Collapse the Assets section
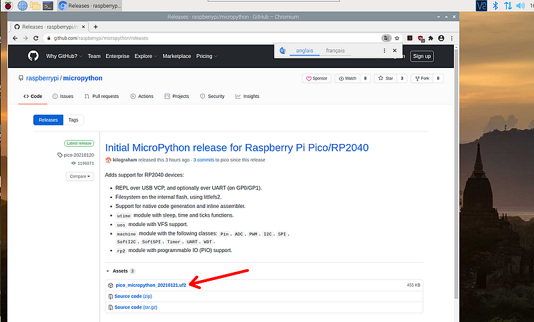 tap(120, 271)
